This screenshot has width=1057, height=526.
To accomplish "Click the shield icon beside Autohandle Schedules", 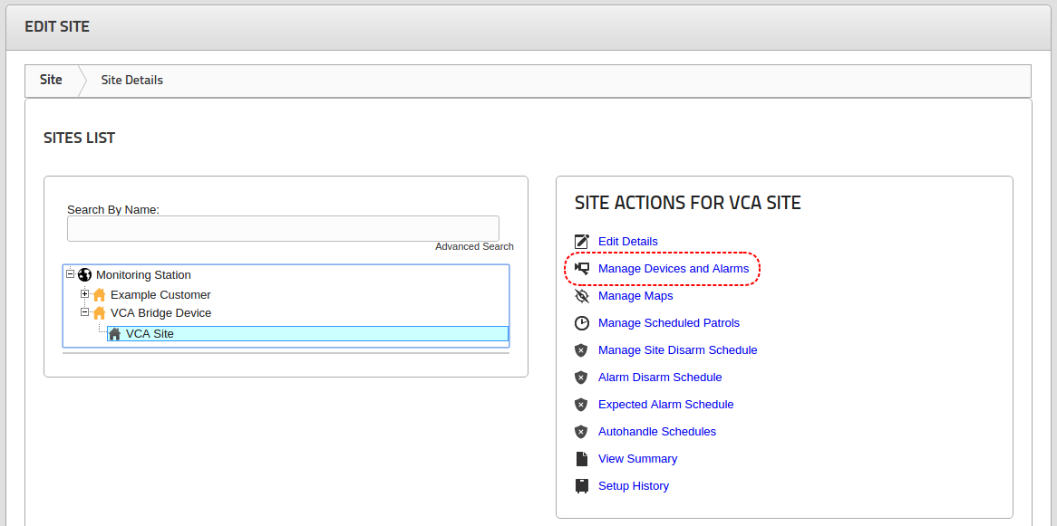I will (581, 431).
